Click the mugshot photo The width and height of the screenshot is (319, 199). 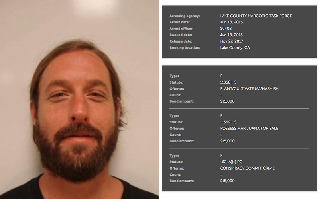(x=79, y=99)
